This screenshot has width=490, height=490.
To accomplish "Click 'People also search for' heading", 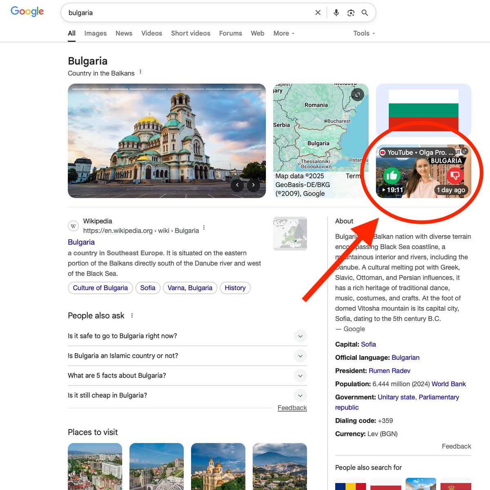I will (x=368, y=468).
